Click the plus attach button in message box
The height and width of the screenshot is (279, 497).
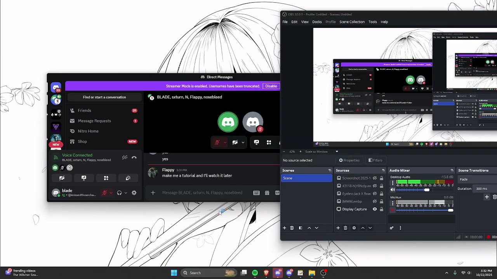coord(153,193)
